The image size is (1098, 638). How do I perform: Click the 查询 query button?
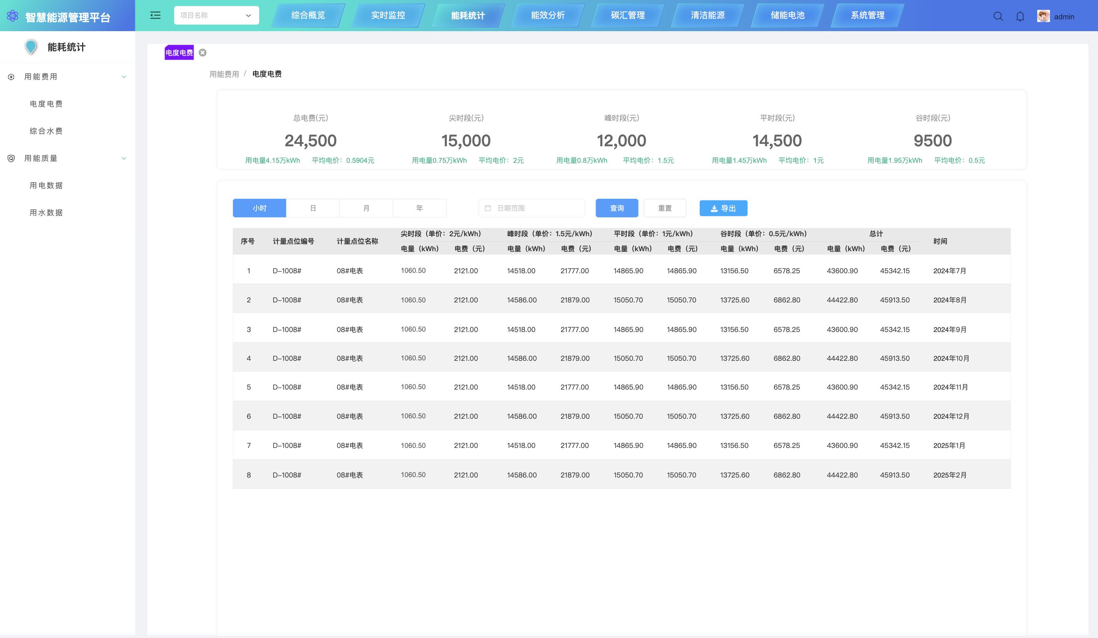(x=616, y=208)
